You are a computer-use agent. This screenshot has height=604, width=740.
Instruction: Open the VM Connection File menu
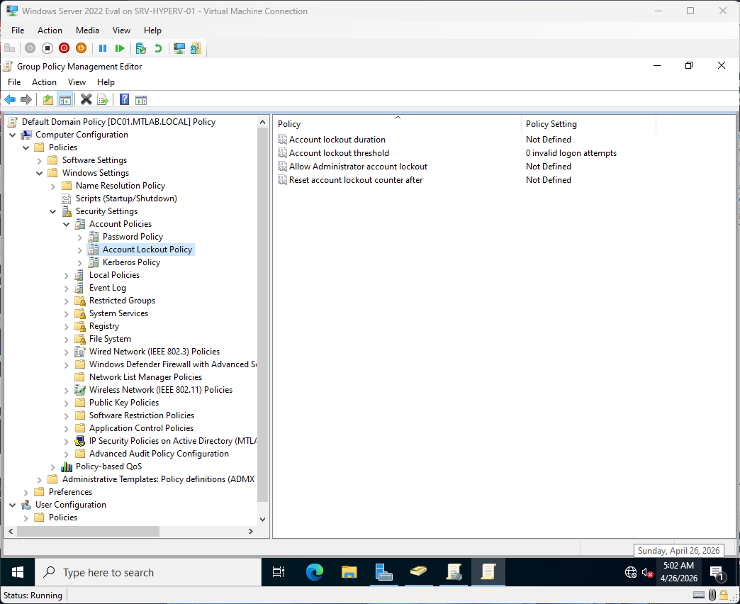tap(18, 30)
